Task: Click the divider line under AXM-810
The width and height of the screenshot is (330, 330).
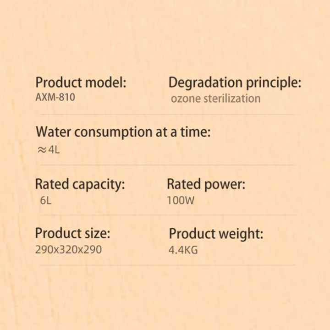Action: pos(165,115)
